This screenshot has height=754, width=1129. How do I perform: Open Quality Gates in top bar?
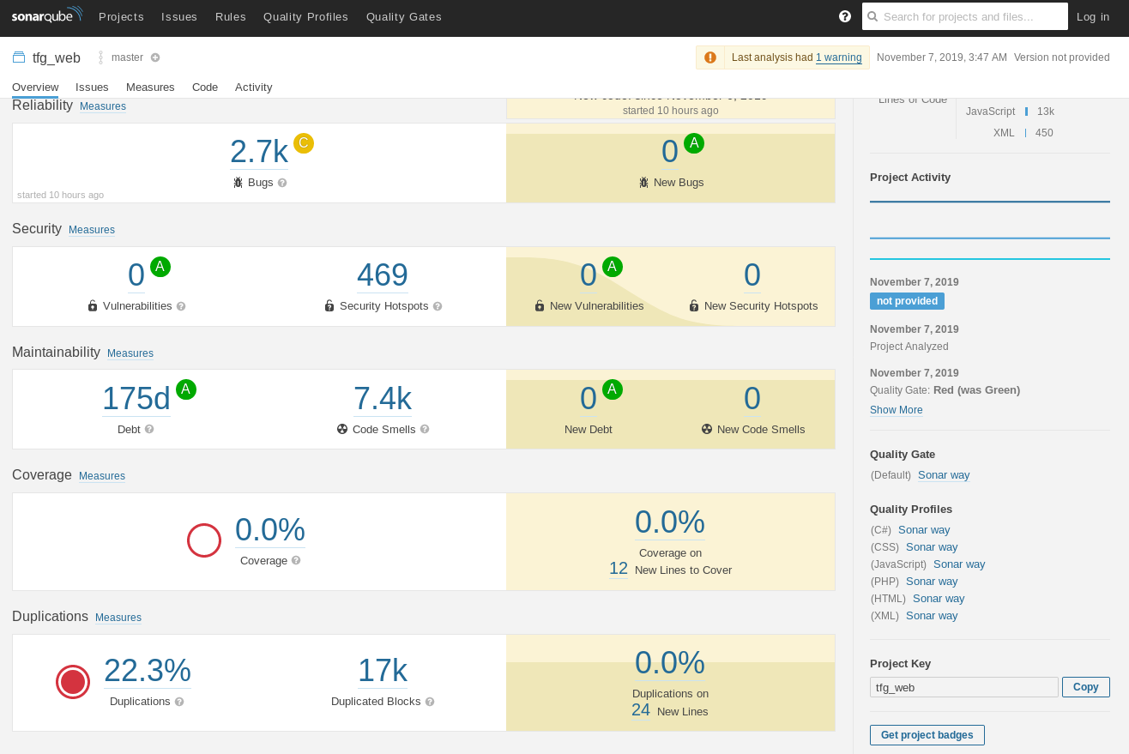404,16
